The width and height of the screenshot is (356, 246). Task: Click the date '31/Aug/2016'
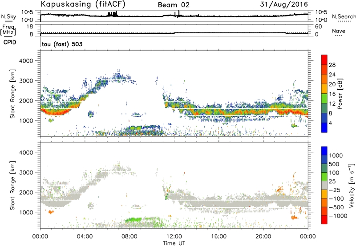[284, 4]
